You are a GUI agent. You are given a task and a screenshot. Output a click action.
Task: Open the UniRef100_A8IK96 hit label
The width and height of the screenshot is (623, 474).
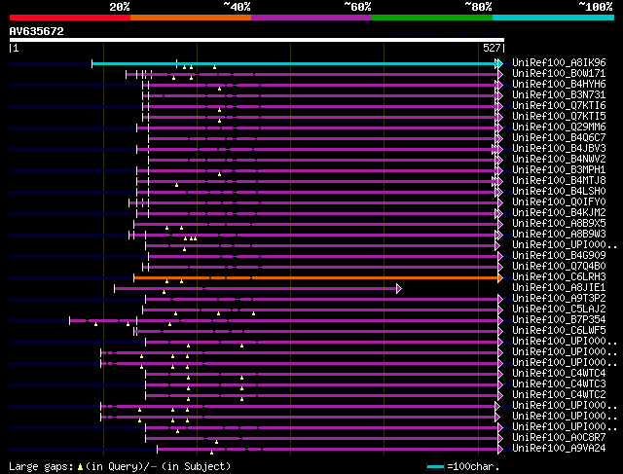pos(559,62)
